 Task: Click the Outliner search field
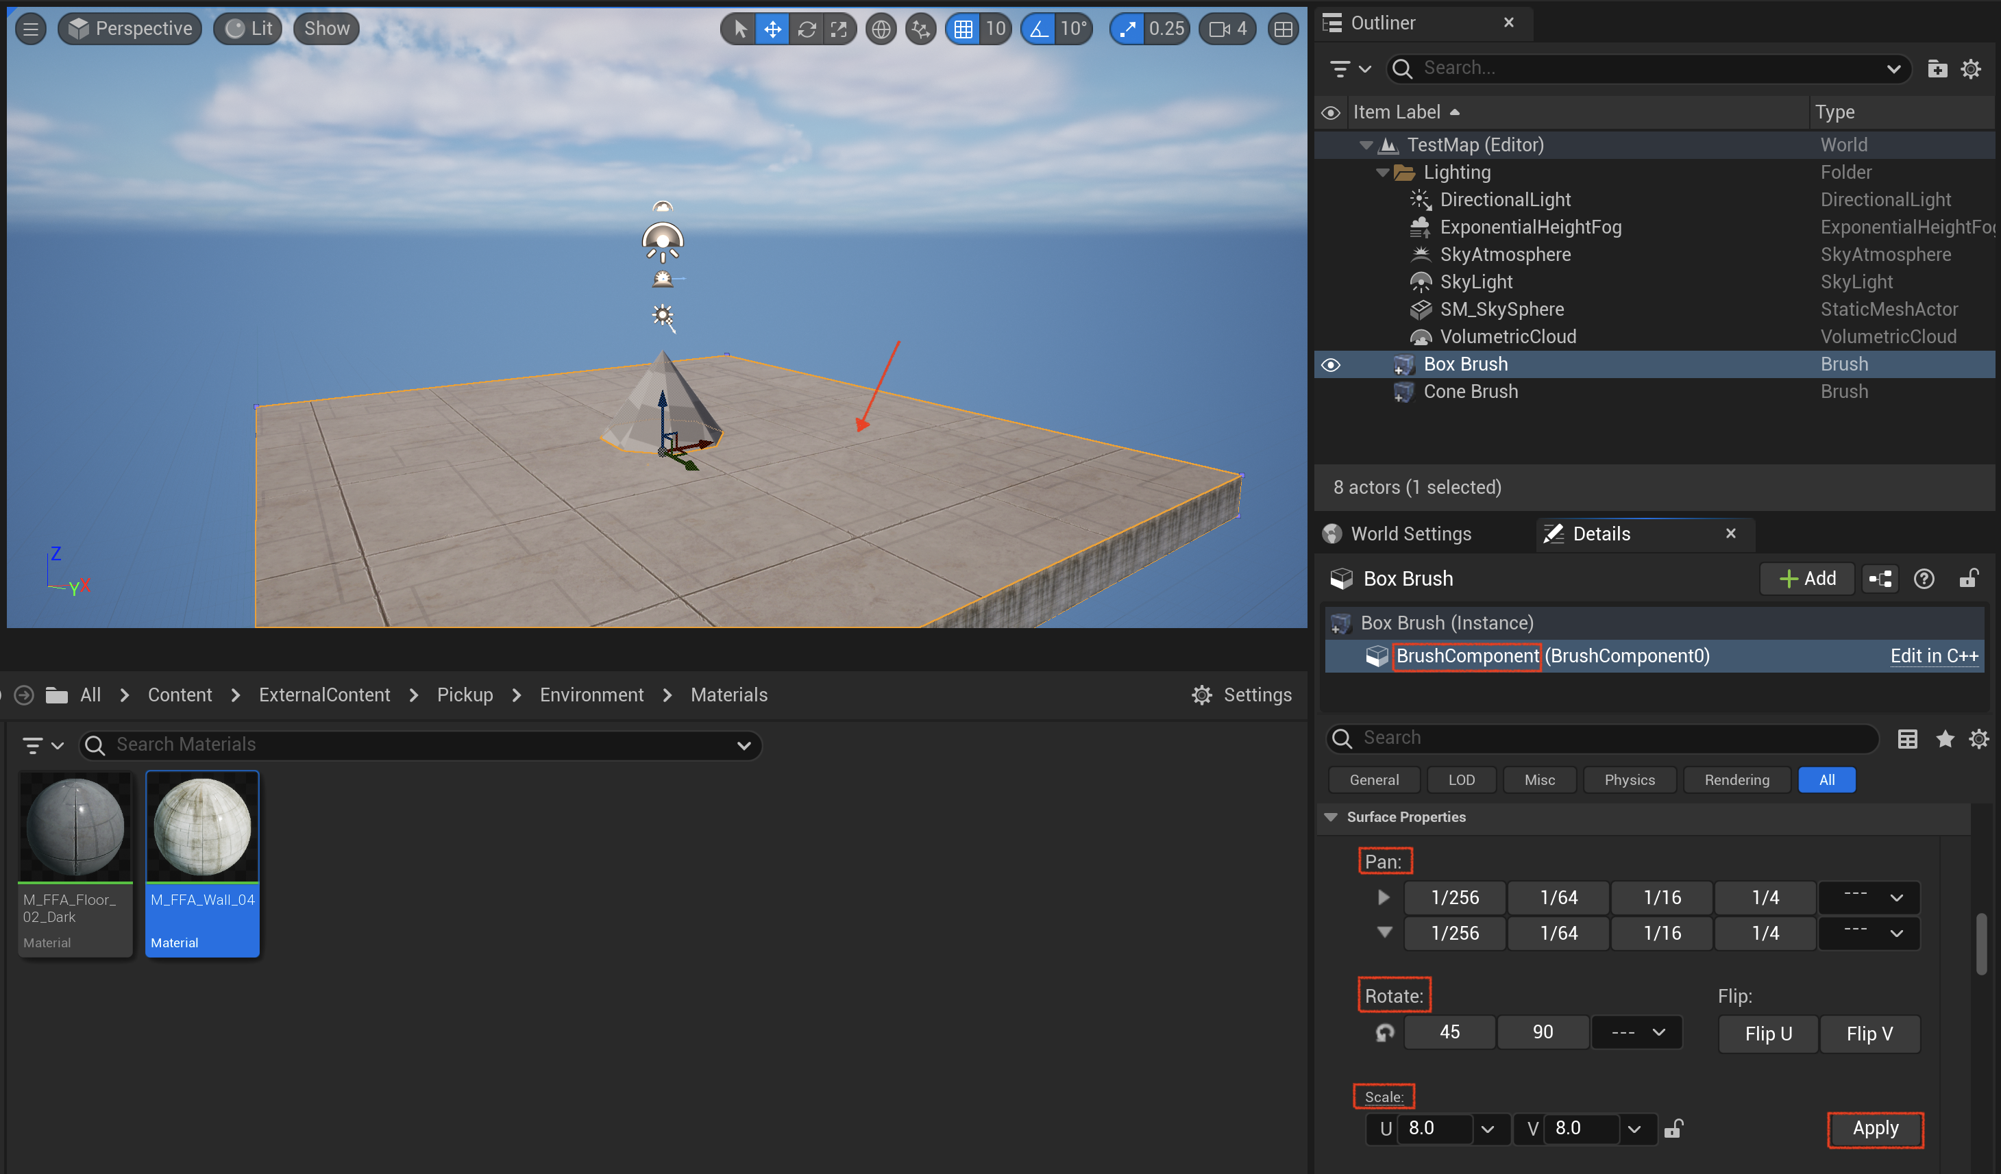point(1647,69)
